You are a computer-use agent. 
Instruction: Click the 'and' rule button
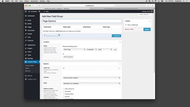pyautogui.click(x=115, y=50)
